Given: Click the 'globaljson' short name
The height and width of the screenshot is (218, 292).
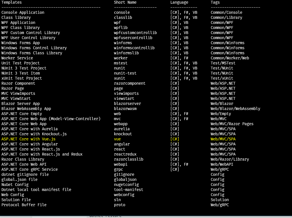Looking at the screenshot, I should tap(125, 179).
